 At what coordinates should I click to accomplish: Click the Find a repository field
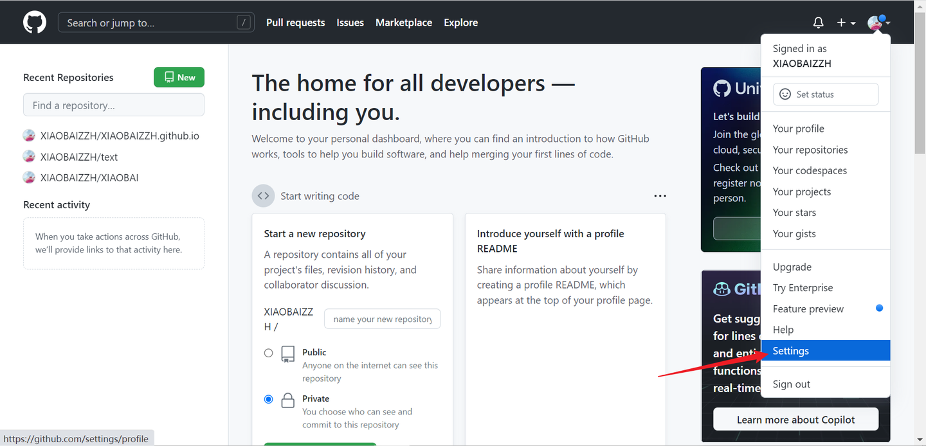point(114,105)
